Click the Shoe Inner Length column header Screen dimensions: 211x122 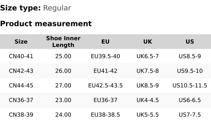[x=63, y=42]
